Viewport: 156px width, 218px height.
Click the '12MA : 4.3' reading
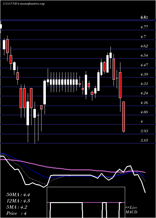(18, 201)
